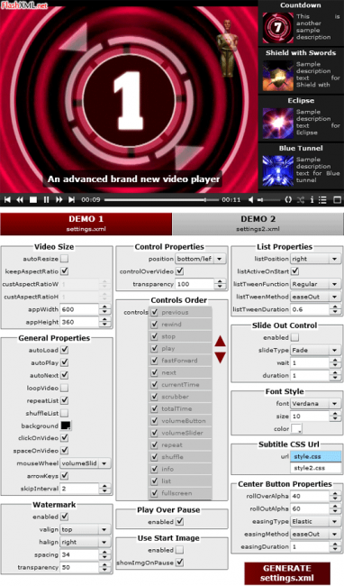Click GENERATE settings.xml button
The height and width of the screenshot is (586, 344).
pos(287,572)
